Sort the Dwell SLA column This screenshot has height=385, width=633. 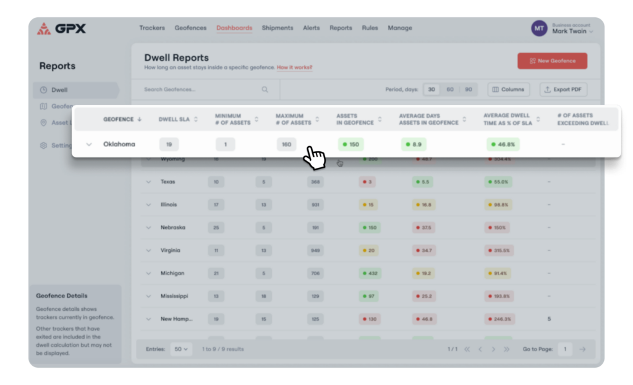[195, 119]
